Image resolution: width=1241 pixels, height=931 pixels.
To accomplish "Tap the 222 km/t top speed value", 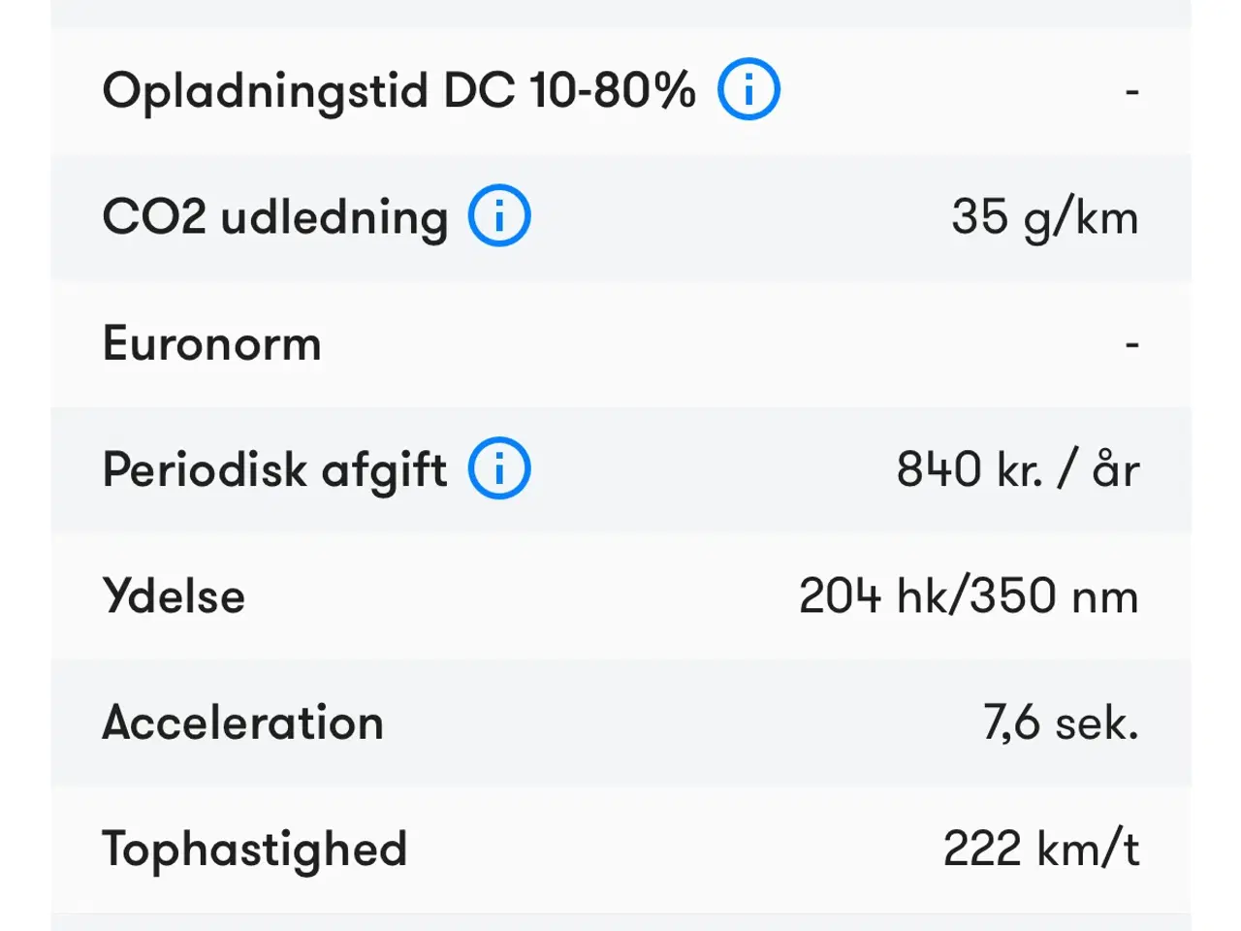I will (1040, 849).
